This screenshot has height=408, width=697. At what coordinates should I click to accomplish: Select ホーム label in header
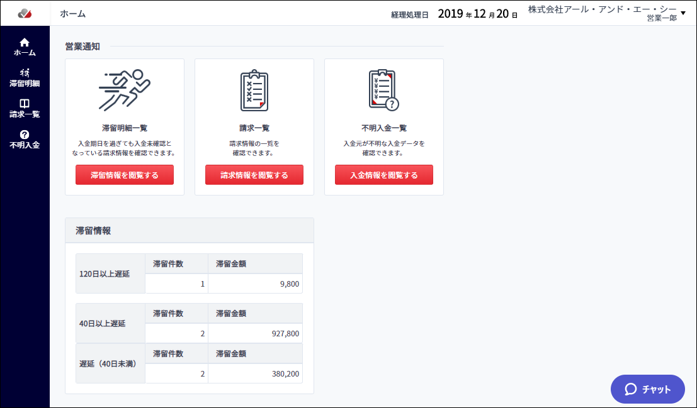pos(73,14)
